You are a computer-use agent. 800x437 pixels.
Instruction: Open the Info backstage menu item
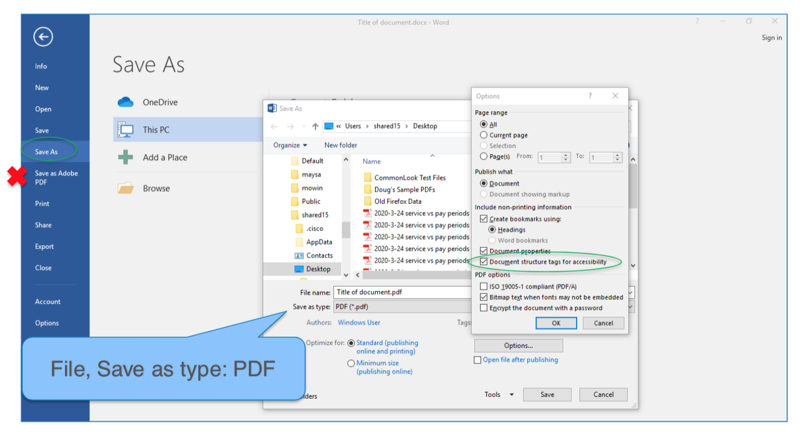[x=41, y=66]
